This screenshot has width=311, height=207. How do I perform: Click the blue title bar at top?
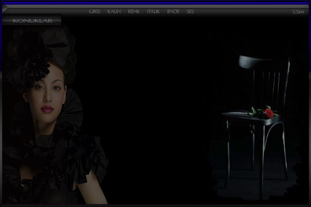155,3
